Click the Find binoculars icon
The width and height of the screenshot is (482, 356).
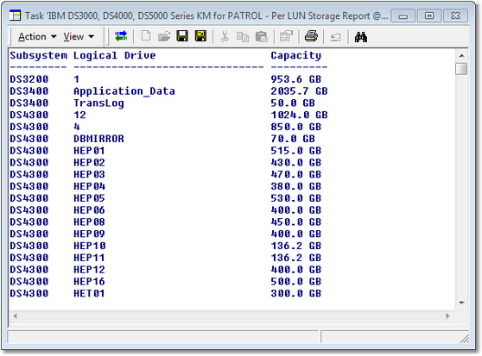(360, 37)
